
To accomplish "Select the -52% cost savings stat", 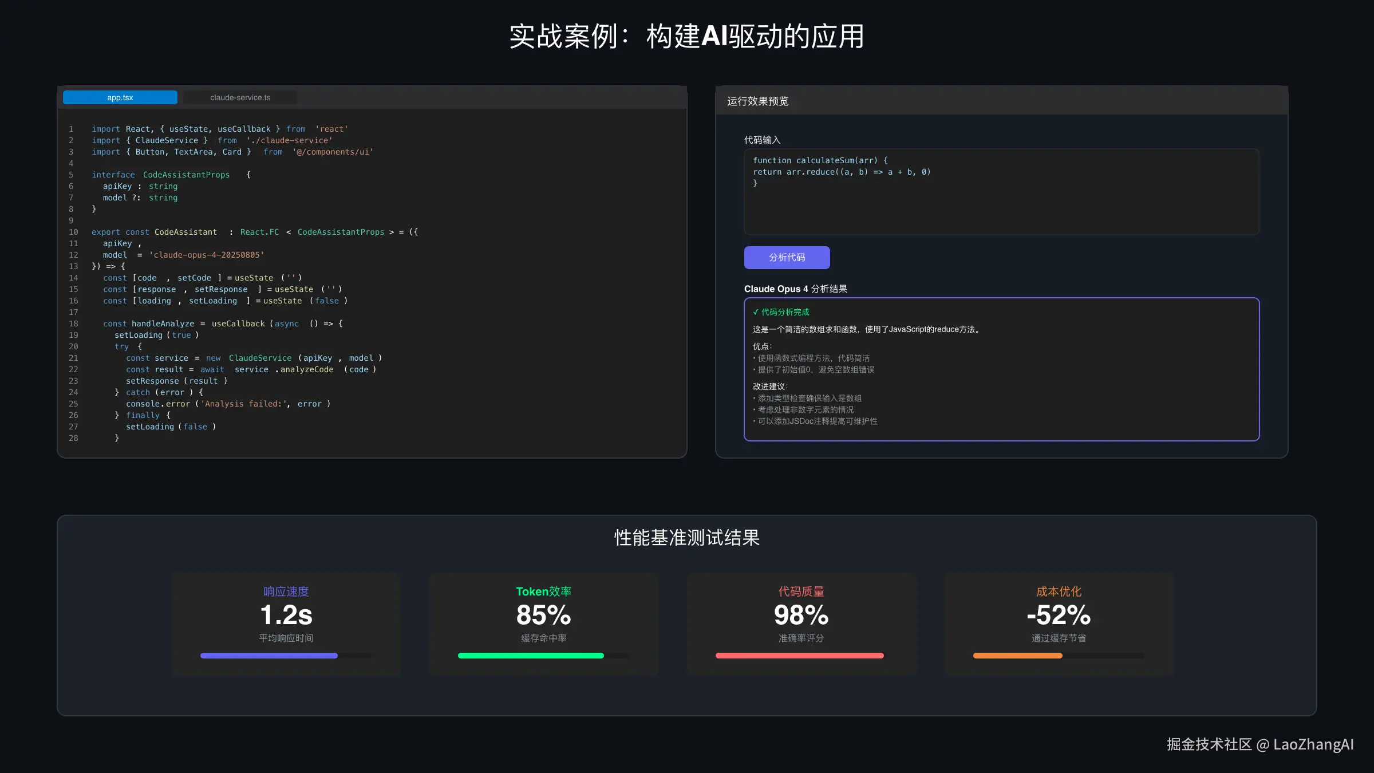I will [1059, 614].
